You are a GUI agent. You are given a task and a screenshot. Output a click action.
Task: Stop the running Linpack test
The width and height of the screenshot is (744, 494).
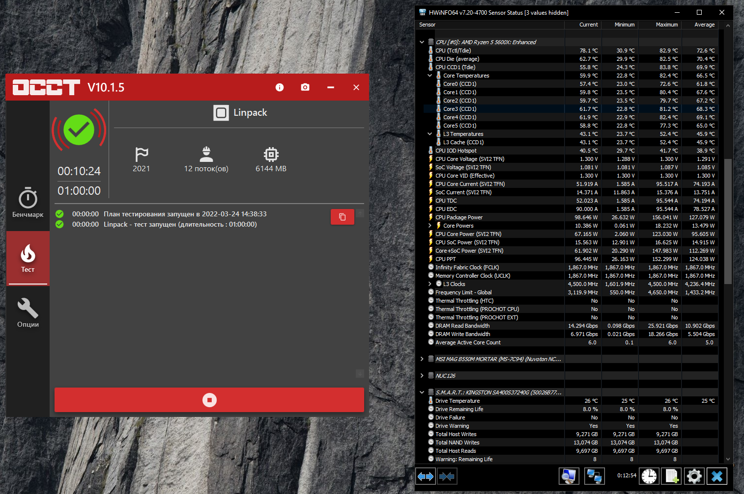pyautogui.click(x=209, y=400)
